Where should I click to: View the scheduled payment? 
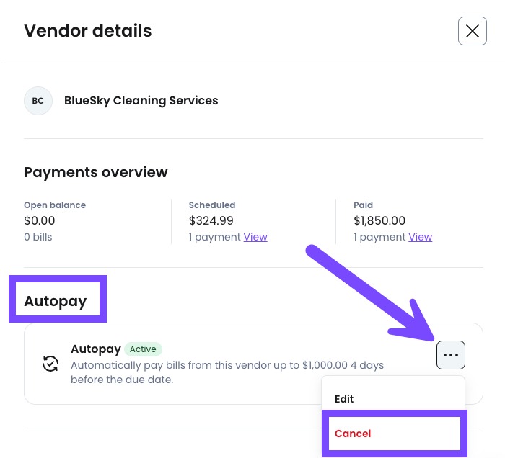(x=255, y=237)
